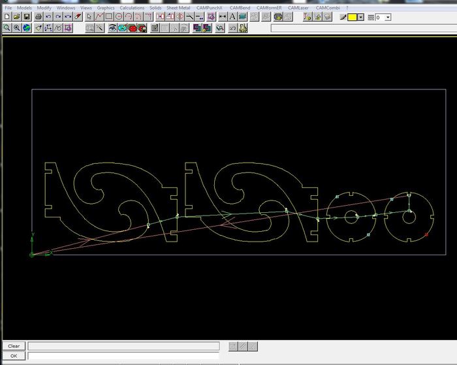This screenshot has width=457, height=365.
Task: Open the Graphics menu
Action: 106,8
